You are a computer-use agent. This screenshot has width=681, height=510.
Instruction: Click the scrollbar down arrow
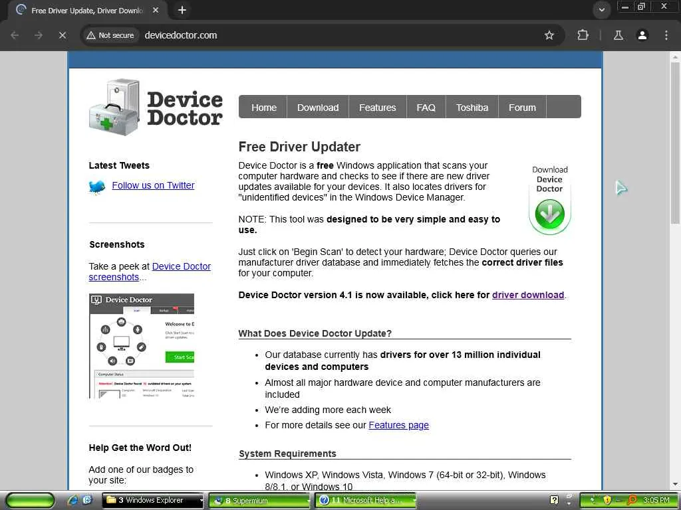click(675, 484)
